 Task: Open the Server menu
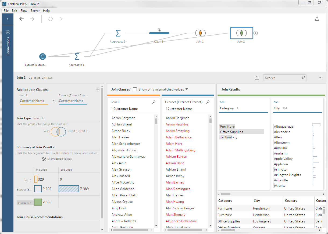click(x=35, y=11)
